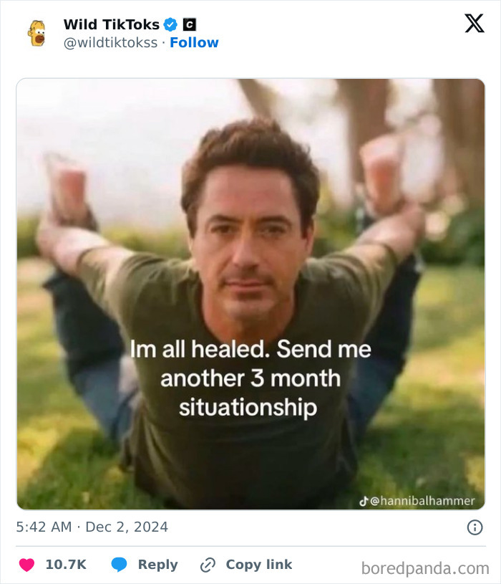Click the Wild TikToks profile avatar
Image resolution: width=501 pixels, height=584 pixels.
(37, 33)
